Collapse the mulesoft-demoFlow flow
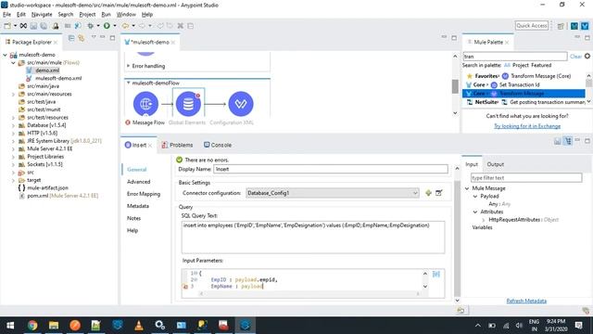Image resolution: width=593 pixels, height=334 pixels. pyautogui.click(x=128, y=83)
